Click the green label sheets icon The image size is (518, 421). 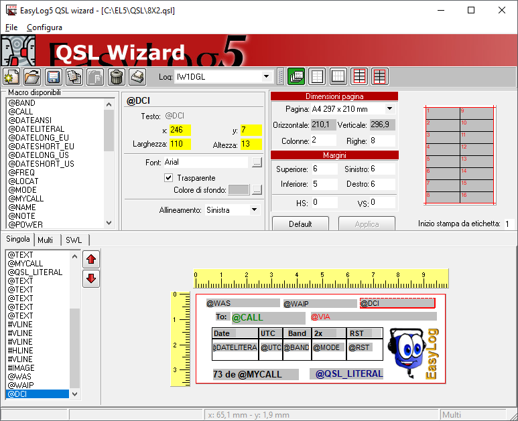296,76
